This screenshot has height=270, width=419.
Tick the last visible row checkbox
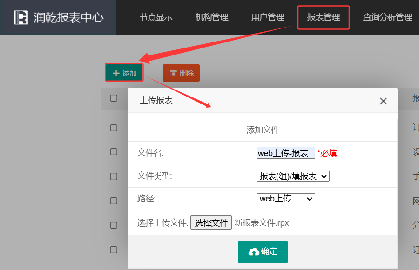pos(114,249)
